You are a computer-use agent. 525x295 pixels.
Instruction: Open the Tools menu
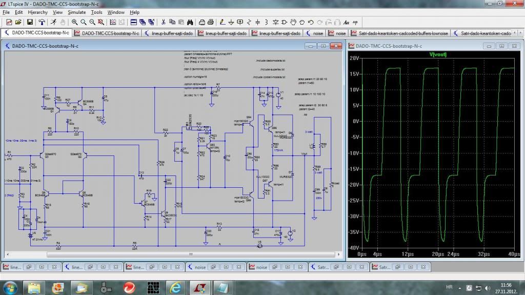click(x=96, y=12)
